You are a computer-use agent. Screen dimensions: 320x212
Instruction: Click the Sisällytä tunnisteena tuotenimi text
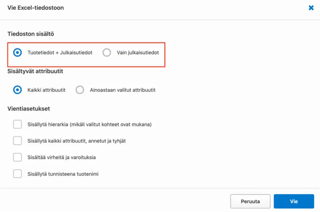[x=63, y=174]
